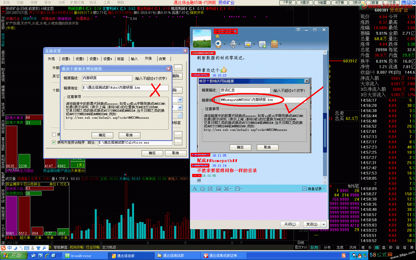Screen dimensions: 416x260
Task: Switch to 设置1 tab
Action: 66,59
